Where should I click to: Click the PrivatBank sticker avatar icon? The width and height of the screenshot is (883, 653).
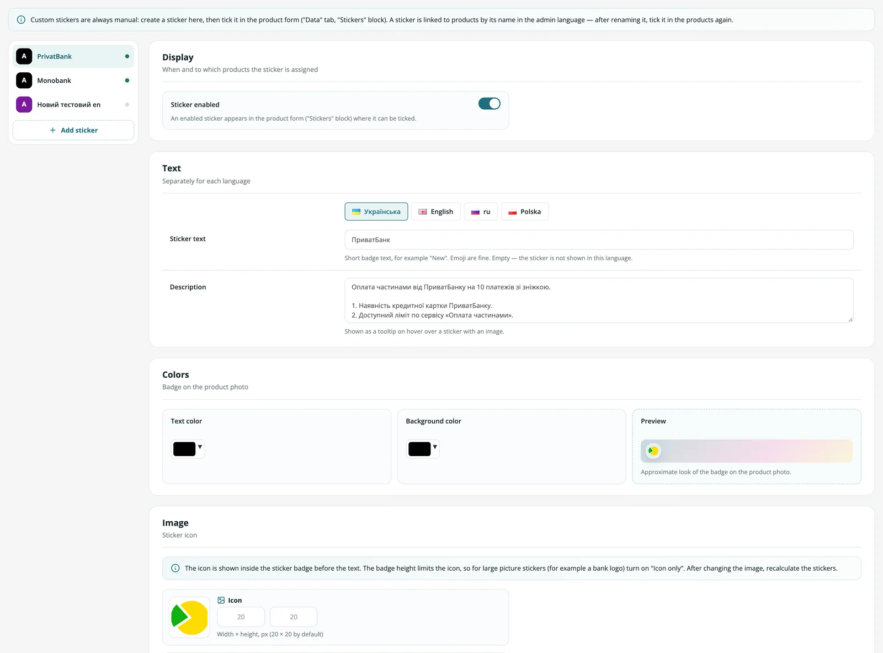[24, 56]
